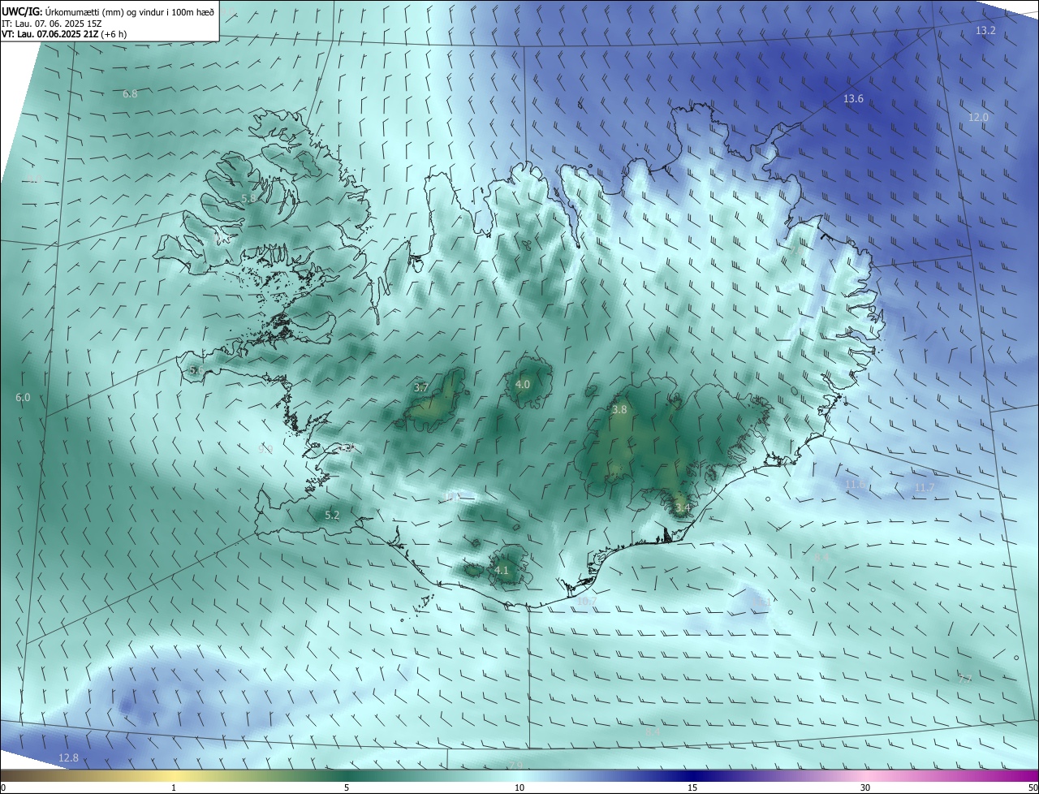
Task: Click the 10.7 value label near the south coast
Action: [x=587, y=602]
